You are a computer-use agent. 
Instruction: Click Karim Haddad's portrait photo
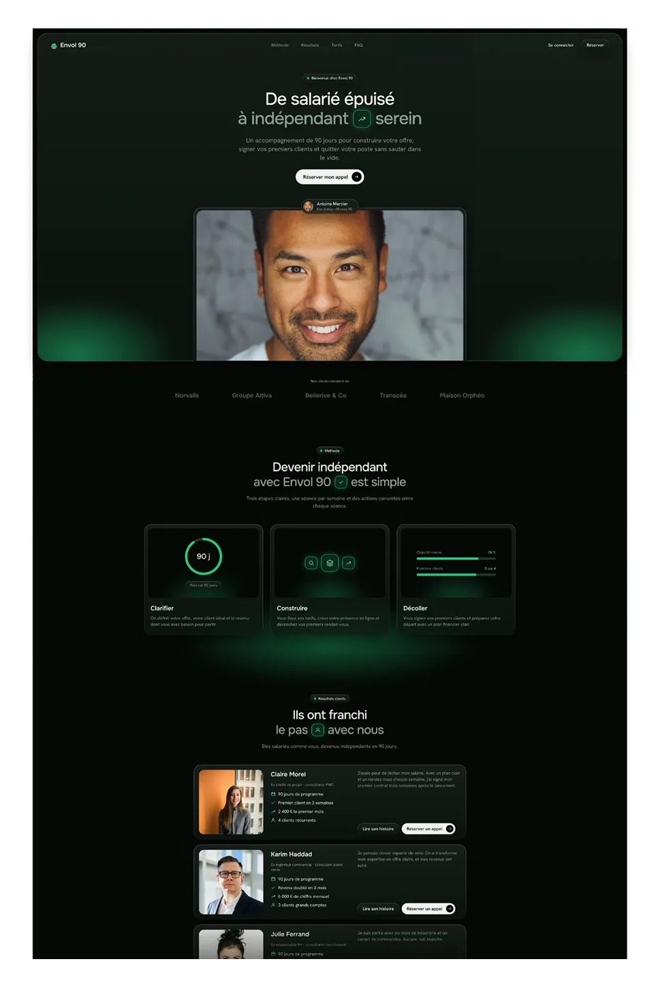231,882
